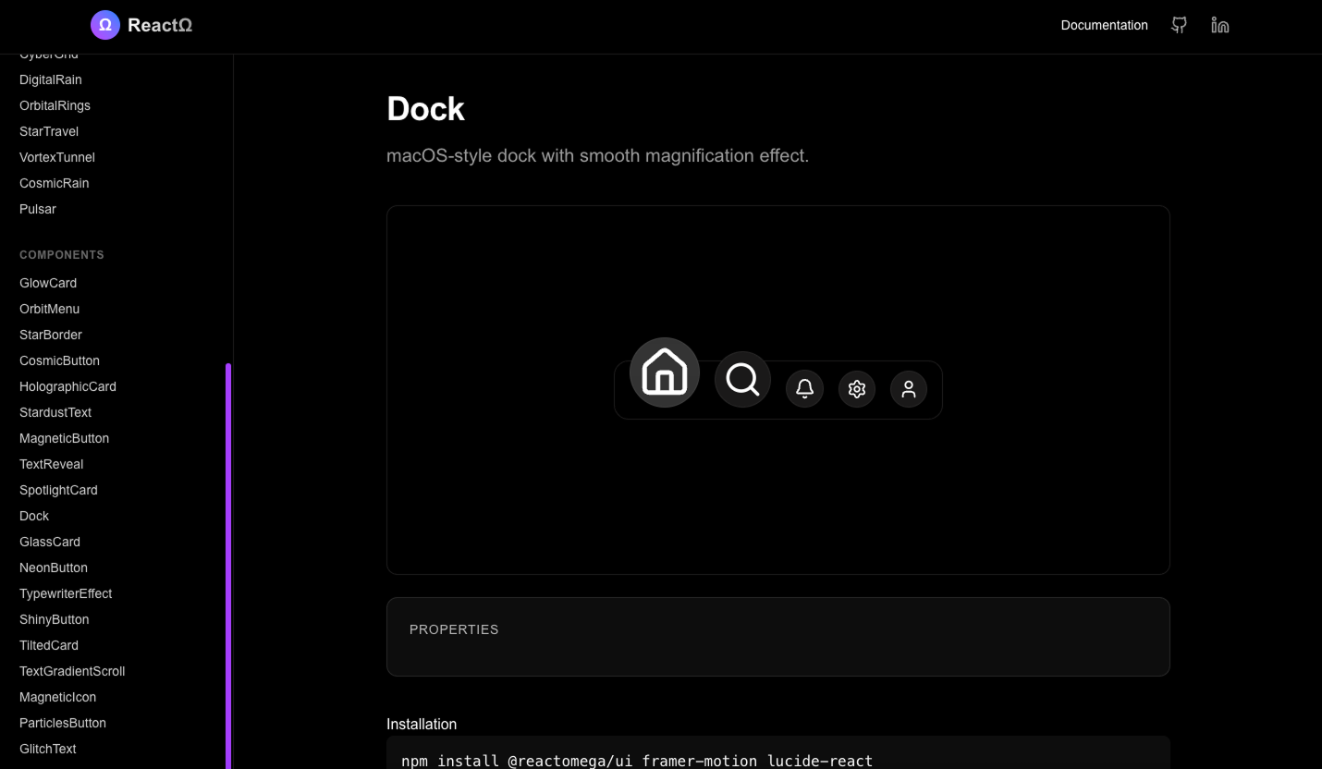The height and width of the screenshot is (769, 1322).
Task: Expand the MagneticButton component entry
Action: pos(64,438)
